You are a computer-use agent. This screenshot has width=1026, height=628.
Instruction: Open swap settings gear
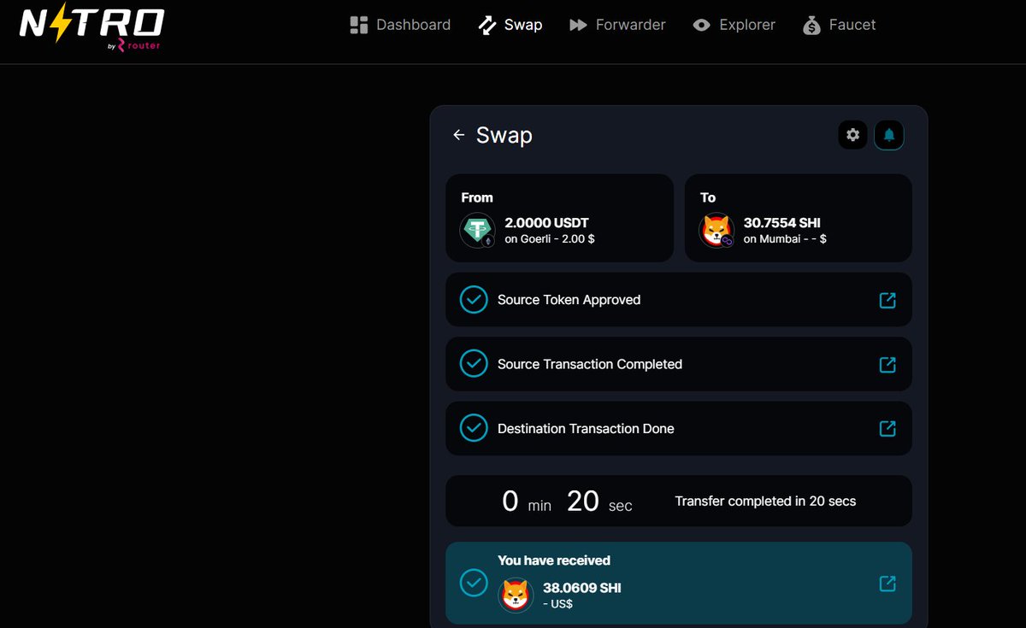tap(852, 135)
